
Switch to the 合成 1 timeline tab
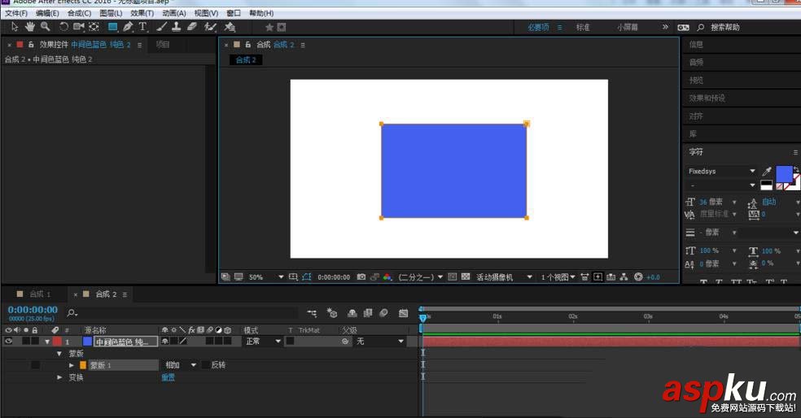coord(39,294)
